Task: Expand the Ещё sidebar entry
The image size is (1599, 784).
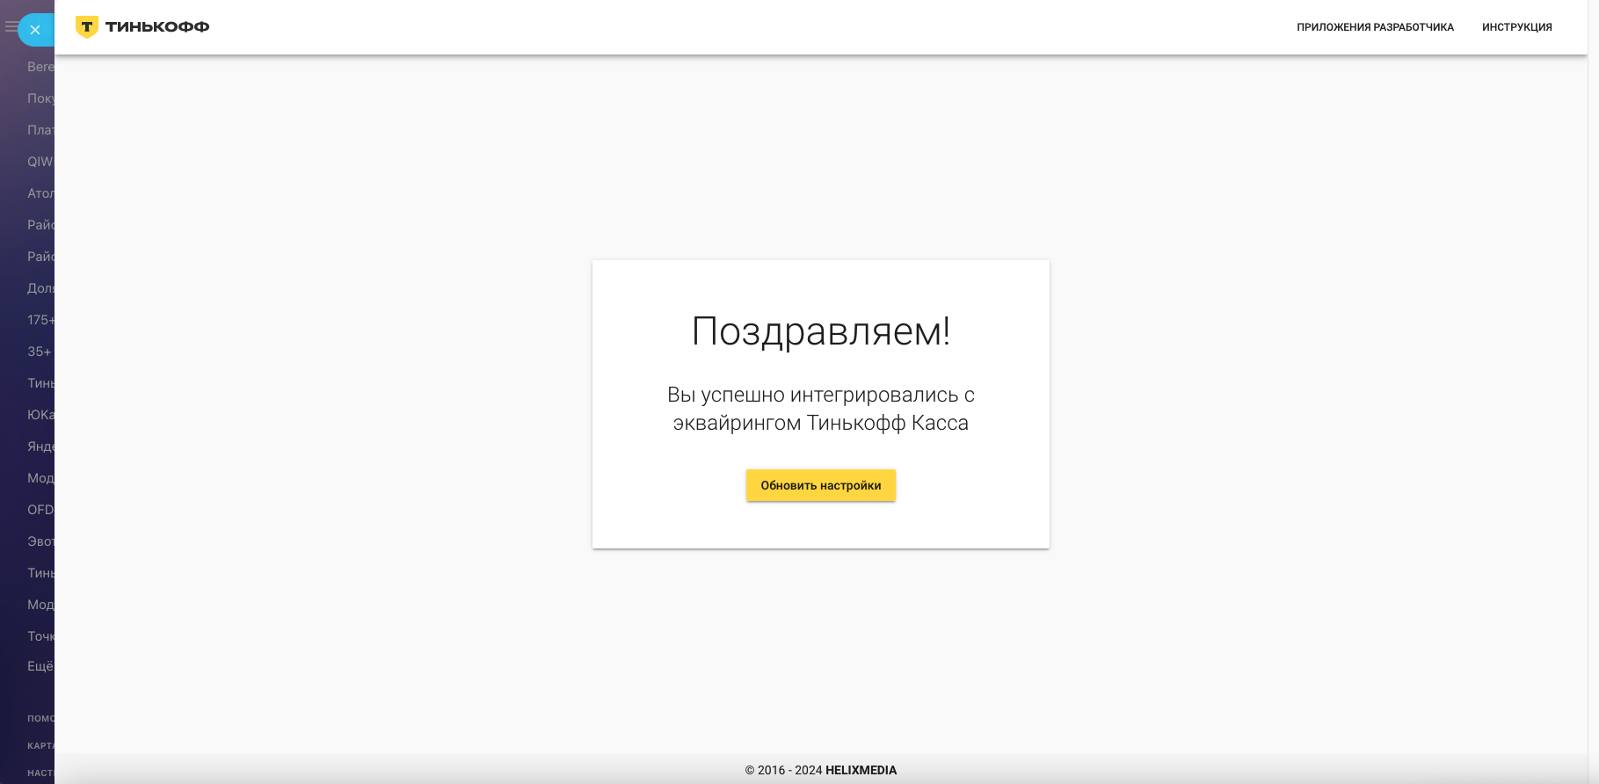Action: click(40, 666)
